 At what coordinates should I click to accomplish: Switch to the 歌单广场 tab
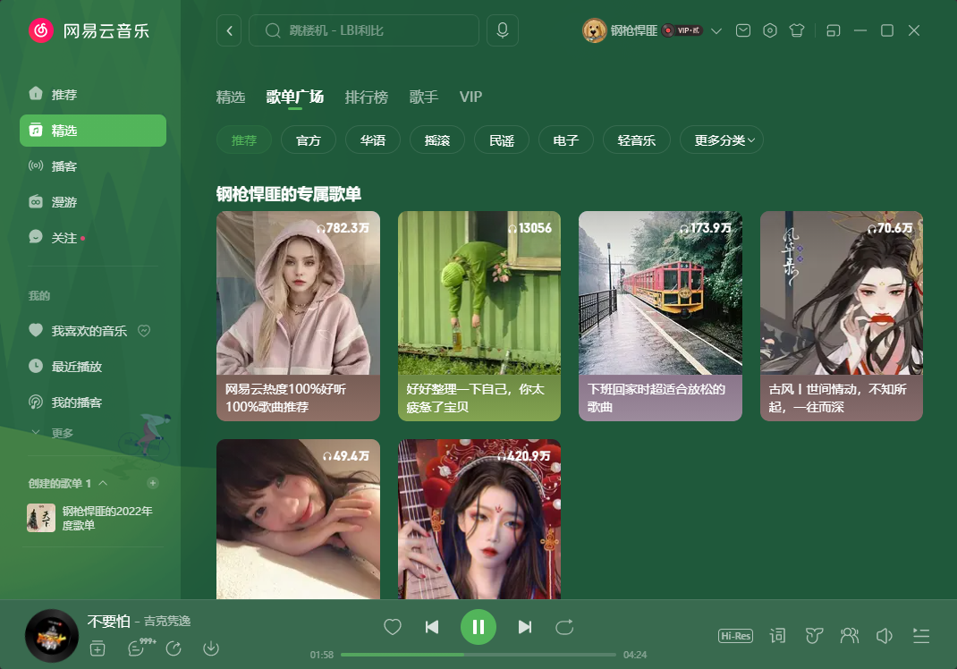tap(295, 97)
